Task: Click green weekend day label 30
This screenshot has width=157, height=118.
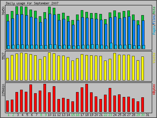Action: coord(143,115)
